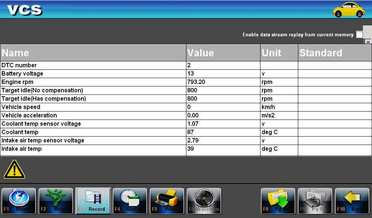Click the Standard column header
The height and width of the screenshot is (218, 372).
pyautogui.click(x=335, y=53)
